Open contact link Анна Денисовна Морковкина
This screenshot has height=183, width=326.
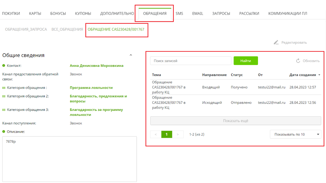(x=96, y=66)
